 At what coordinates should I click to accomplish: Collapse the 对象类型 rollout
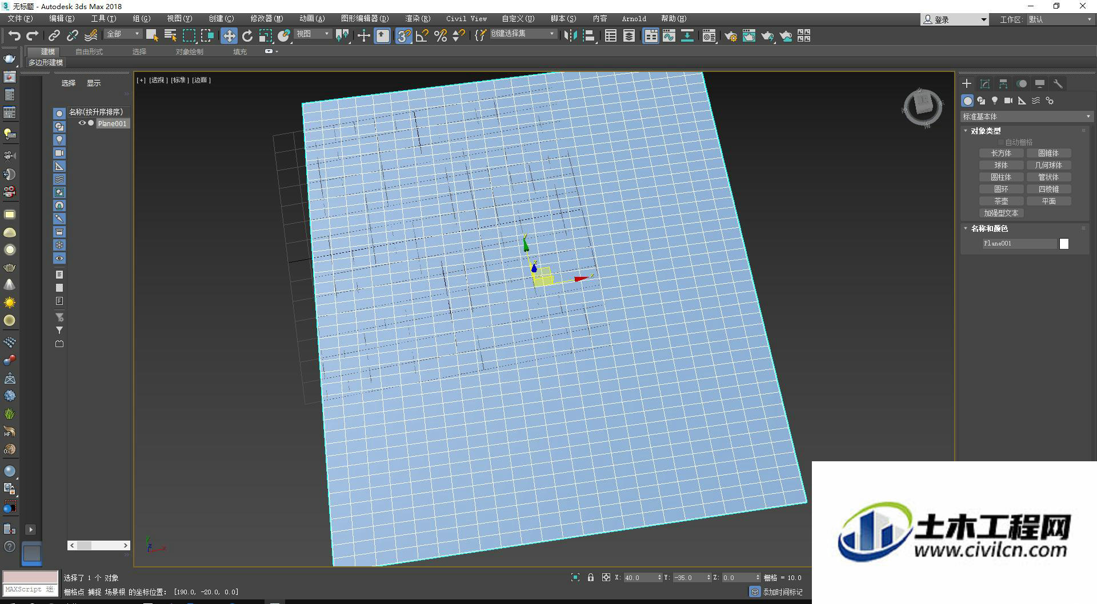(986, 131)
